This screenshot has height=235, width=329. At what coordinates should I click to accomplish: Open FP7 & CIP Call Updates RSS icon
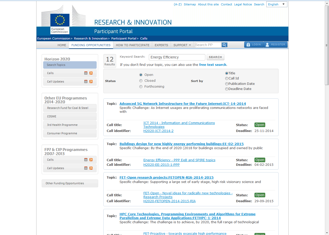click(x=91, y=168)
